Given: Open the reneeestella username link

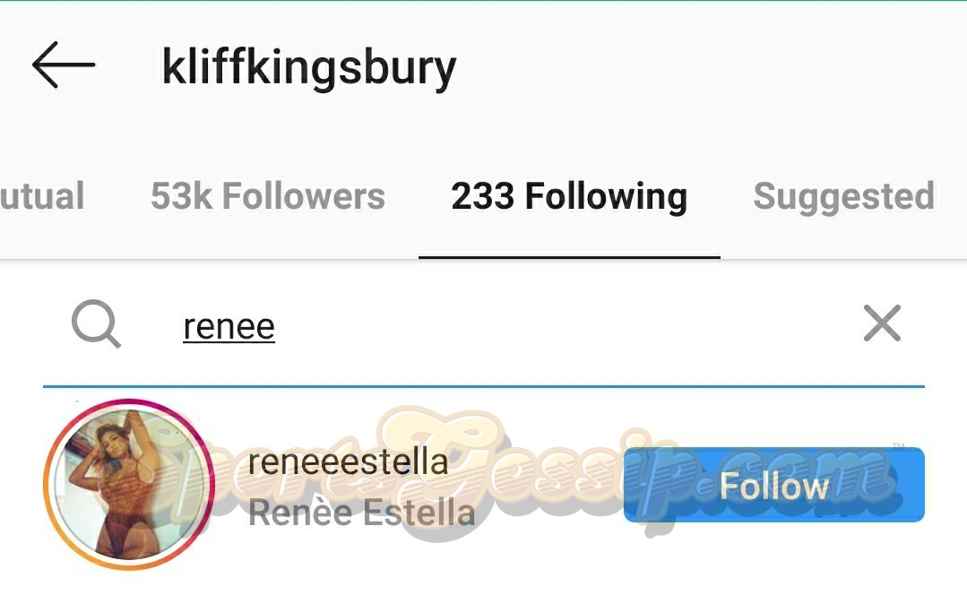Looking at the screenshot, I should 348,461.
